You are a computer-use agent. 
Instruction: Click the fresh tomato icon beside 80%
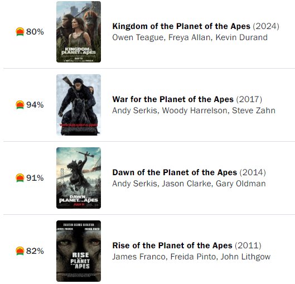pos(20,32)
